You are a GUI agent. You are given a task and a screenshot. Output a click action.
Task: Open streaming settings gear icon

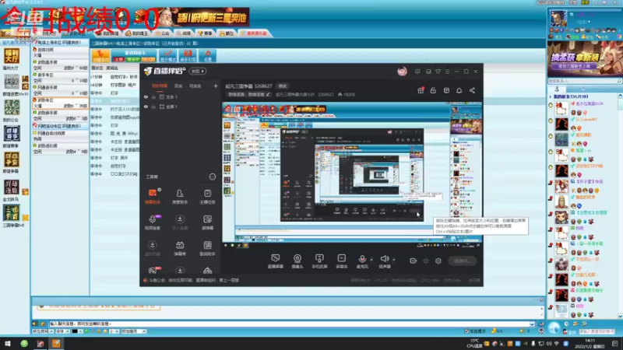pos(438,261)
